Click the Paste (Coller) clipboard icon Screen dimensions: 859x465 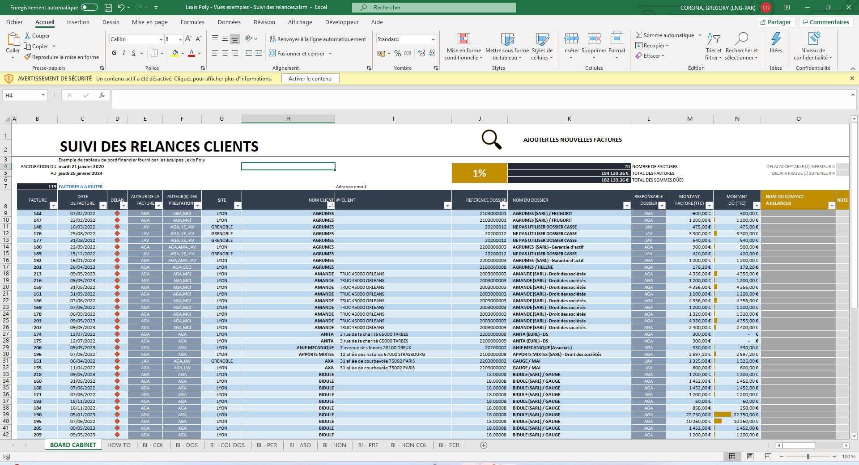pos(13,39)
